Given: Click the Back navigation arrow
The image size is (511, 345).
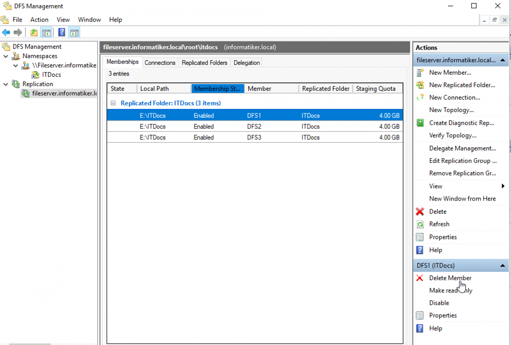Looking at the screenshot, I should pos(6,32).
